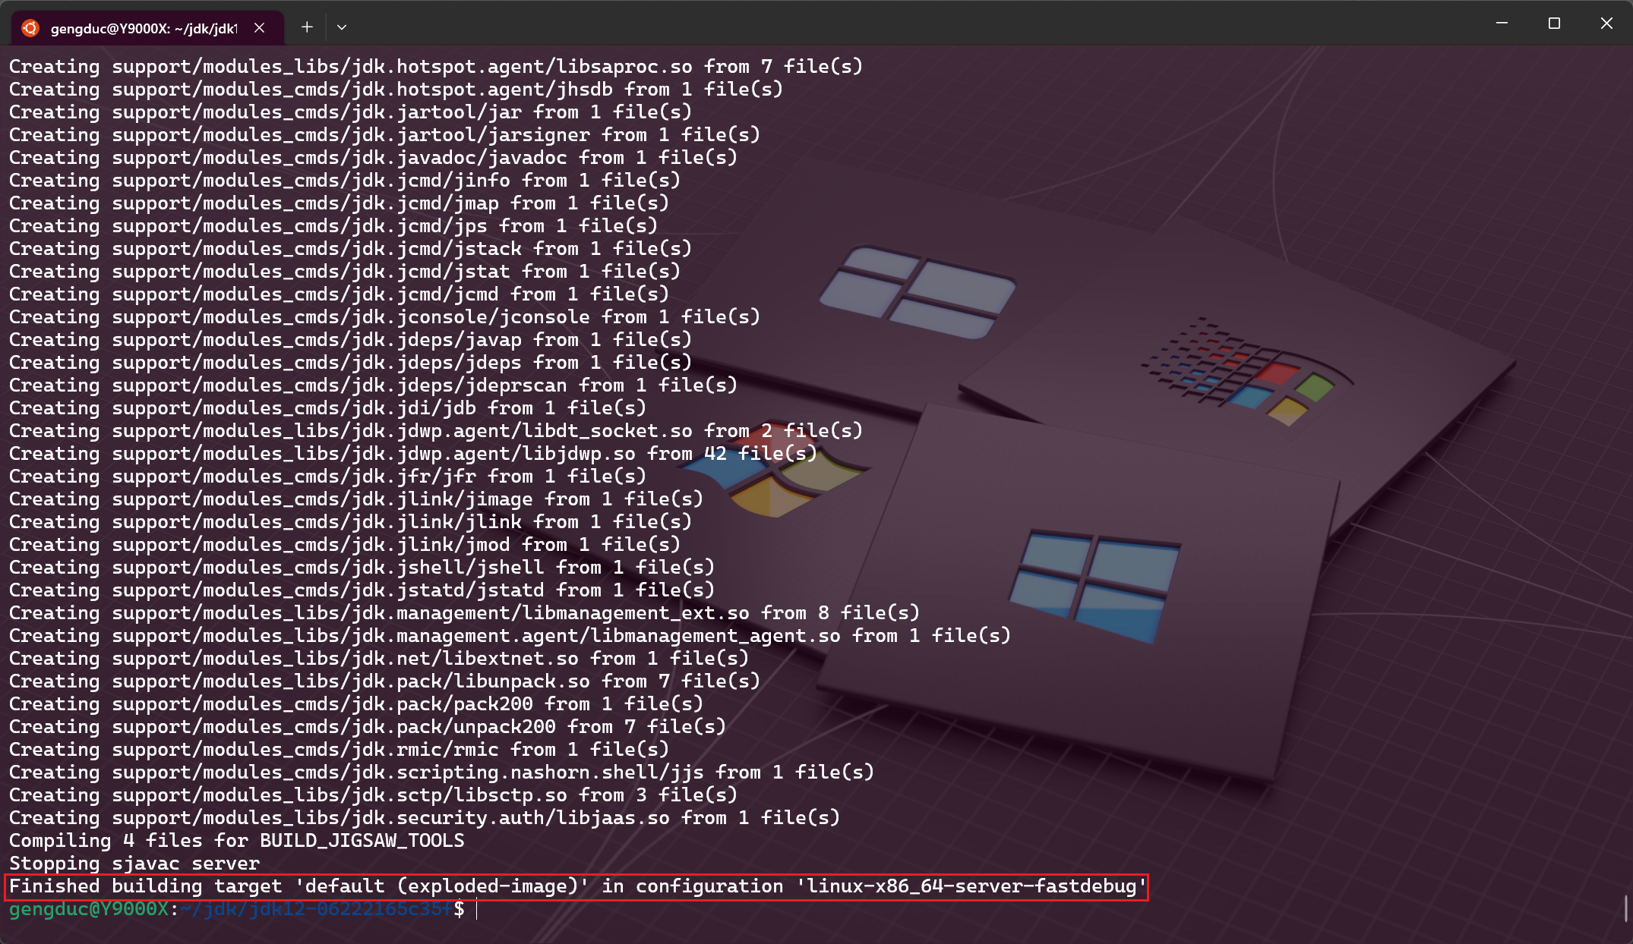Minimize the terminal window
1633x944 pixels.
tap(1502, 24)
